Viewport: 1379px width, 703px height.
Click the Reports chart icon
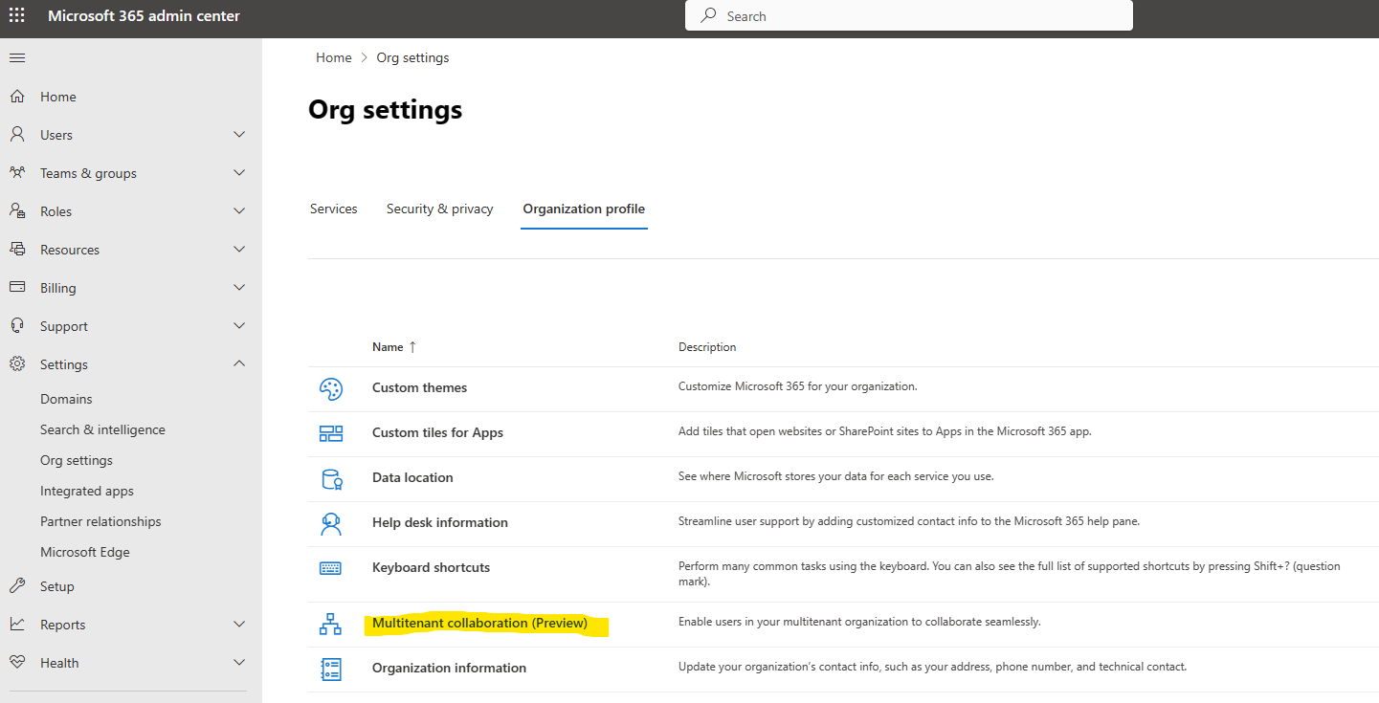pos(17,625)
